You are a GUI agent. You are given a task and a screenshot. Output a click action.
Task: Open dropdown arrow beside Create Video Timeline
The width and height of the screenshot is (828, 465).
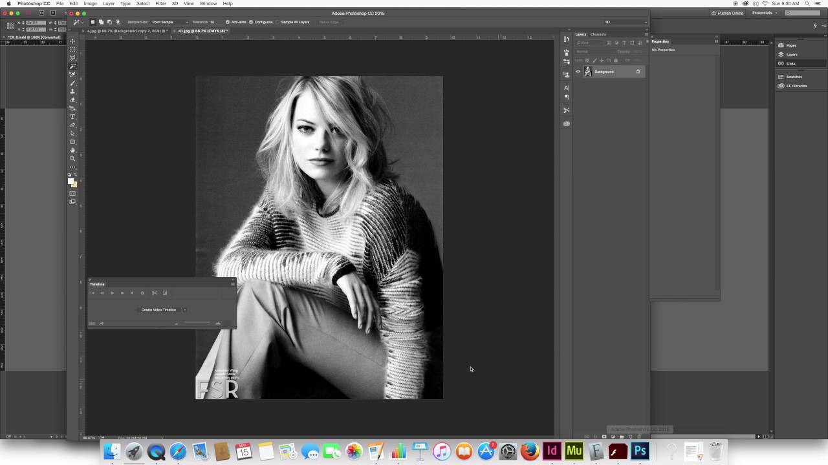[184, 310]
